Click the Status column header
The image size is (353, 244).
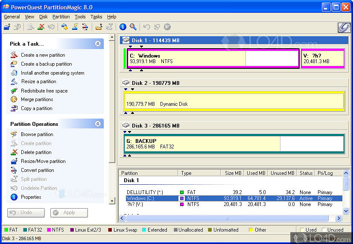pos(306,173)
